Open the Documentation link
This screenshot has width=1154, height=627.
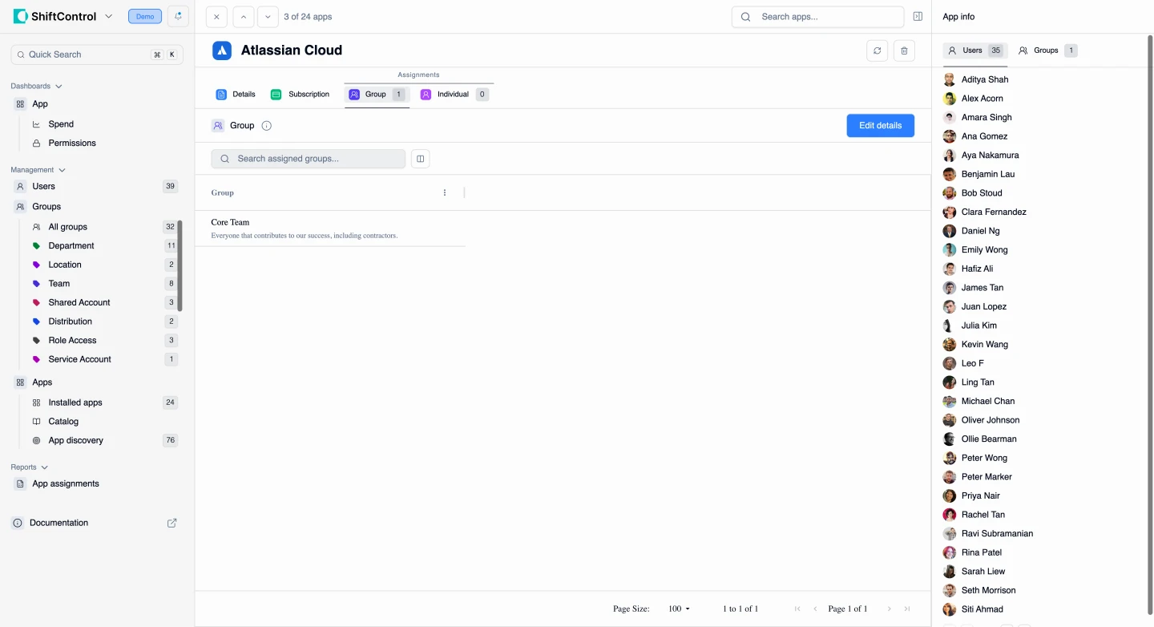click(x=59, y=523)
